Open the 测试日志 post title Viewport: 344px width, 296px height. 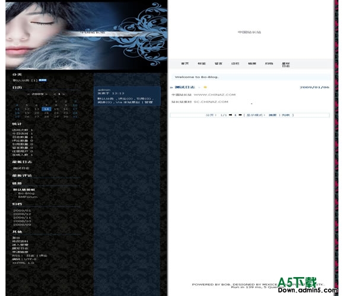point(184,87)
